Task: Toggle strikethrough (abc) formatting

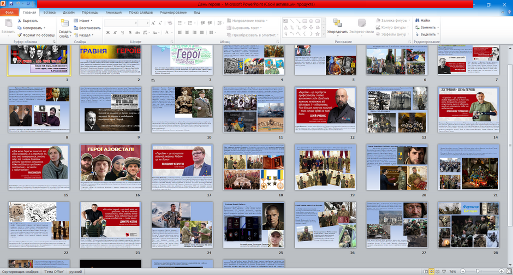Action: point(138,32)
